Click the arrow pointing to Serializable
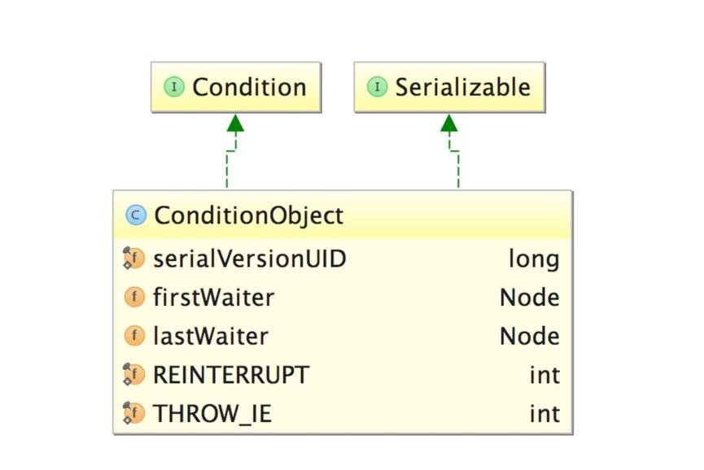Image resolution: width=704 pixels, height=470 pixels. click(x=449, y=124)
